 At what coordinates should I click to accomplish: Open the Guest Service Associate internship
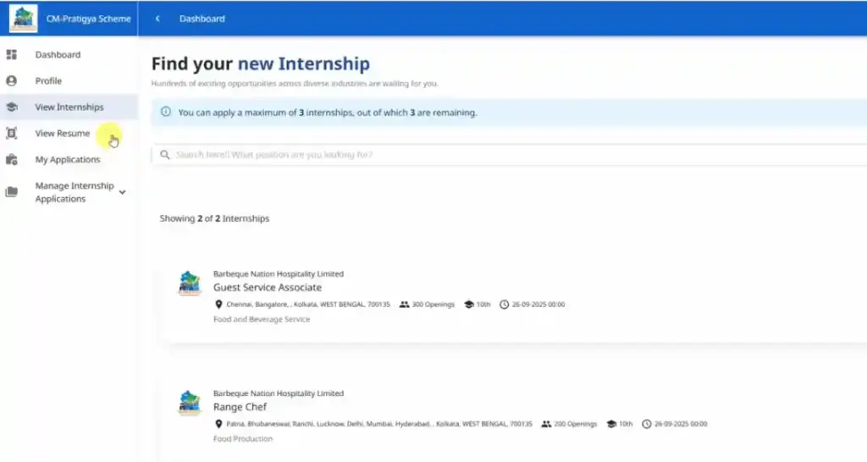pyautogui.click(x=268, y=288)
